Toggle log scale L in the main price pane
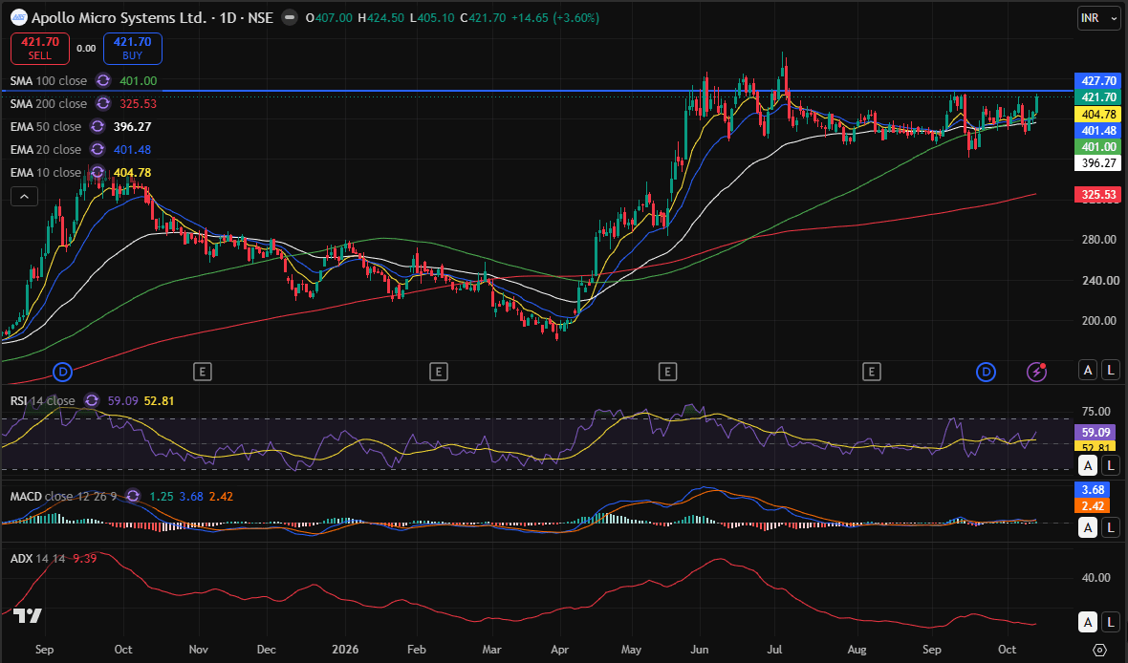 [1111, 371]
